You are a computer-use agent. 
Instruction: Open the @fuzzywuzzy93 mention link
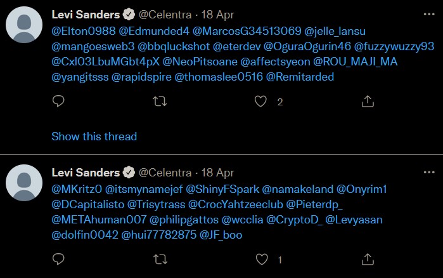(394, 47)
